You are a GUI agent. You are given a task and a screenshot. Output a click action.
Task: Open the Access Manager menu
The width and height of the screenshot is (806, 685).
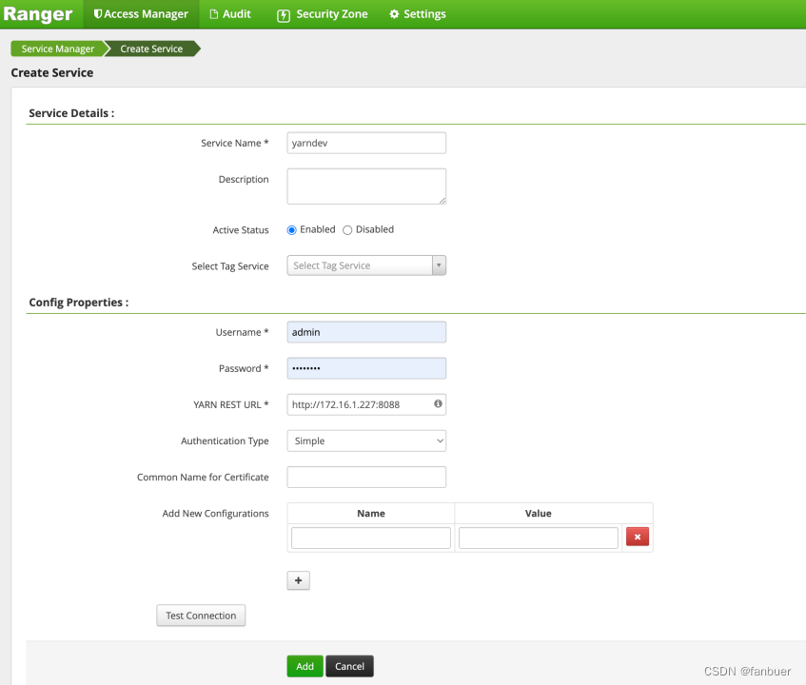(141, 14)
